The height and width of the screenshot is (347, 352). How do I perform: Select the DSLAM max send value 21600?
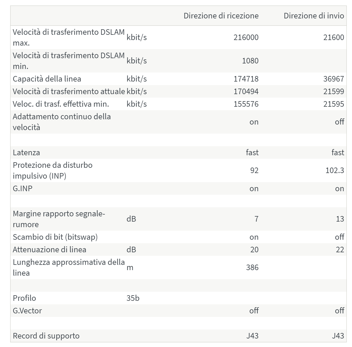pos(334,37)
